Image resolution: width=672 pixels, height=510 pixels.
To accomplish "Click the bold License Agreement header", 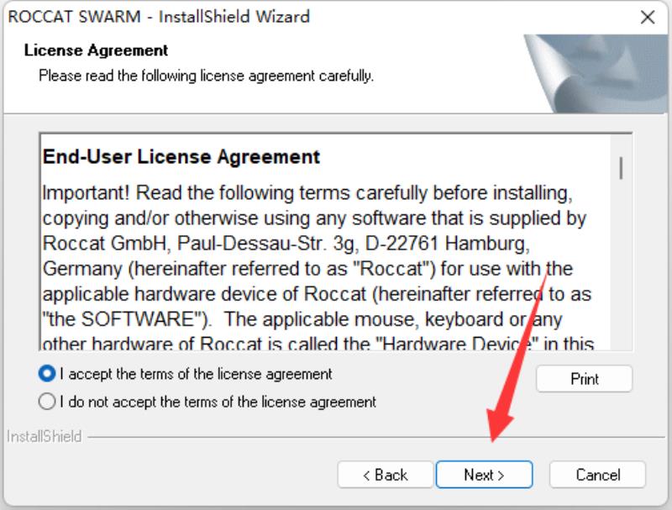I will point(96,50).
